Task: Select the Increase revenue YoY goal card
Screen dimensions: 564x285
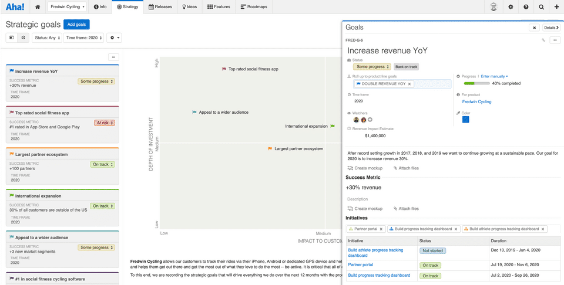Action: pos(62,83)
